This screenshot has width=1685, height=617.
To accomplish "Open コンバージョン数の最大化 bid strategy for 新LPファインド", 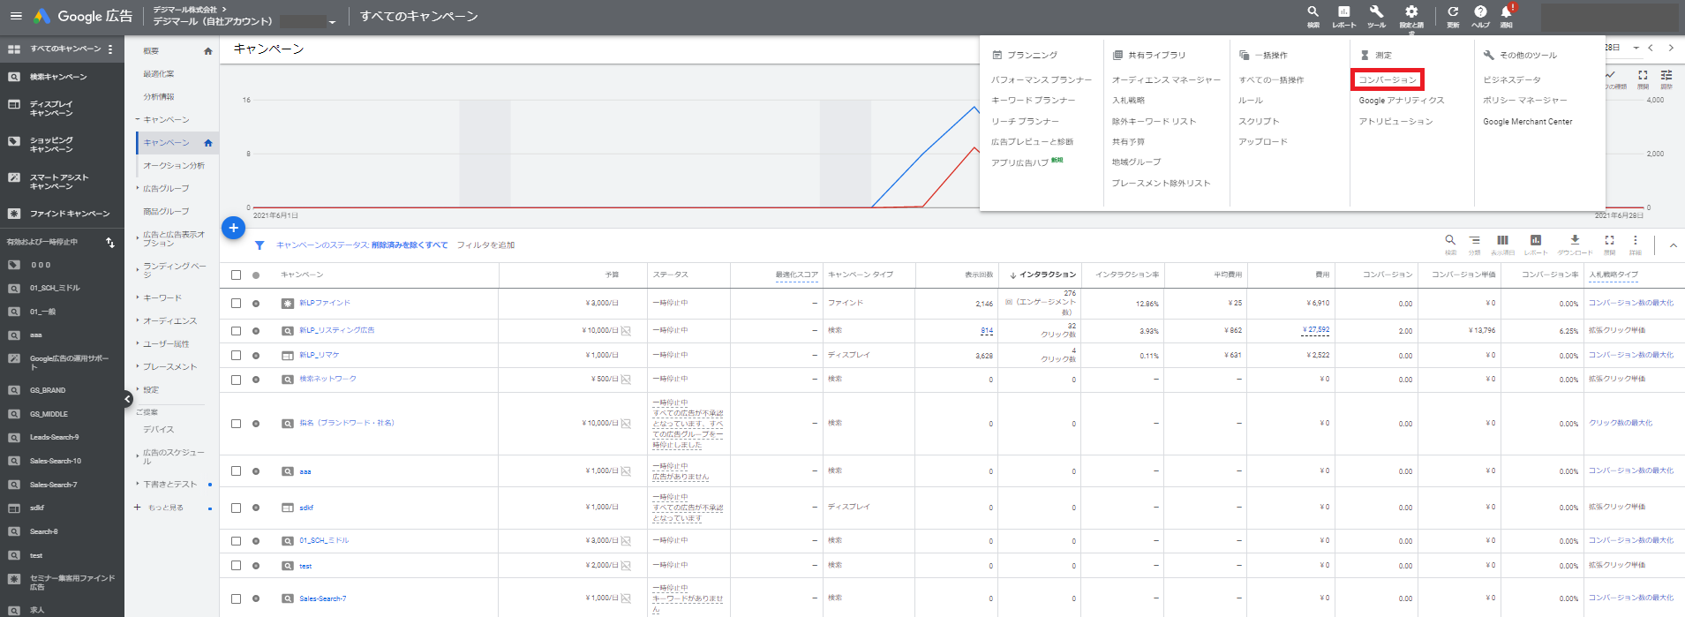I will pyautogui.click(x=1630, y=303).
